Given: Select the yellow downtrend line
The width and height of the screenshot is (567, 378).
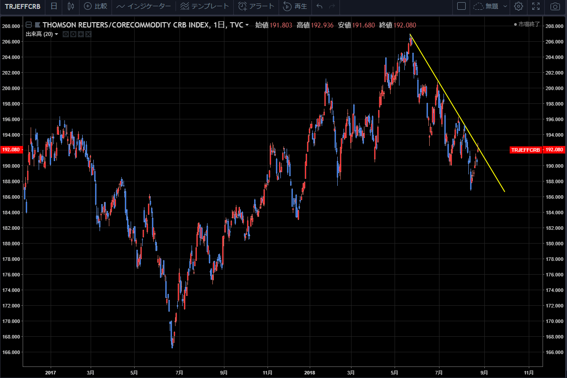Looking at the screenshot, I should point(458,114).
